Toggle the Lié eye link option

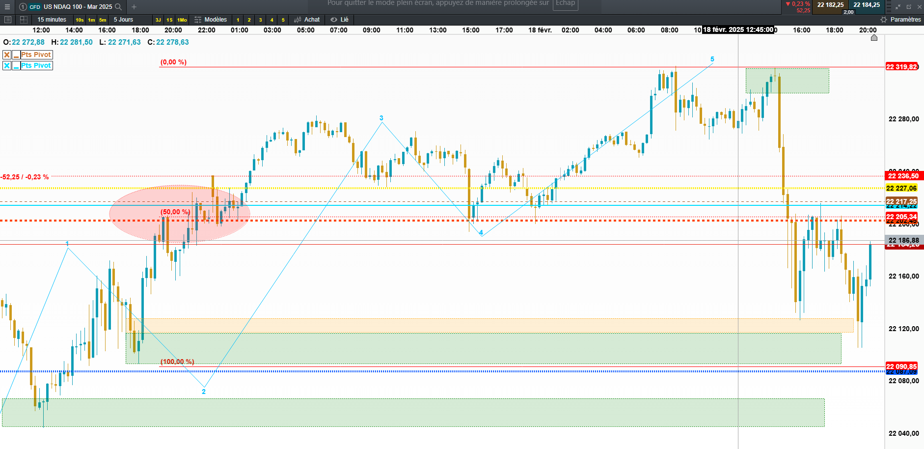339,20
